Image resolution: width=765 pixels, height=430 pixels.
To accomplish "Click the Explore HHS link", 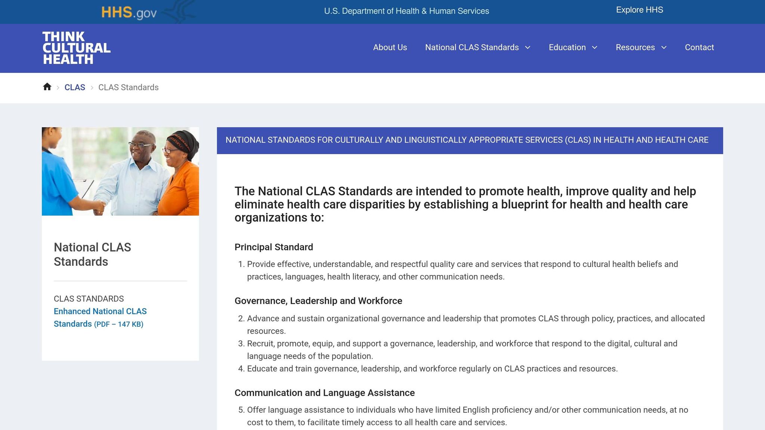I will [x=639, y=10].
